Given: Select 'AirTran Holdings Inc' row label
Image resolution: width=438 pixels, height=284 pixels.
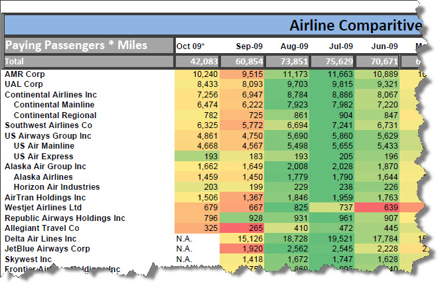Looking at the screenshot, I should [45, 198].
